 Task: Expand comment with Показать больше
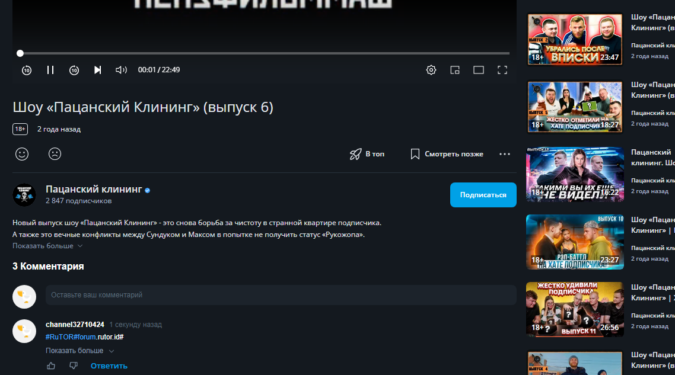coord(79,351)
